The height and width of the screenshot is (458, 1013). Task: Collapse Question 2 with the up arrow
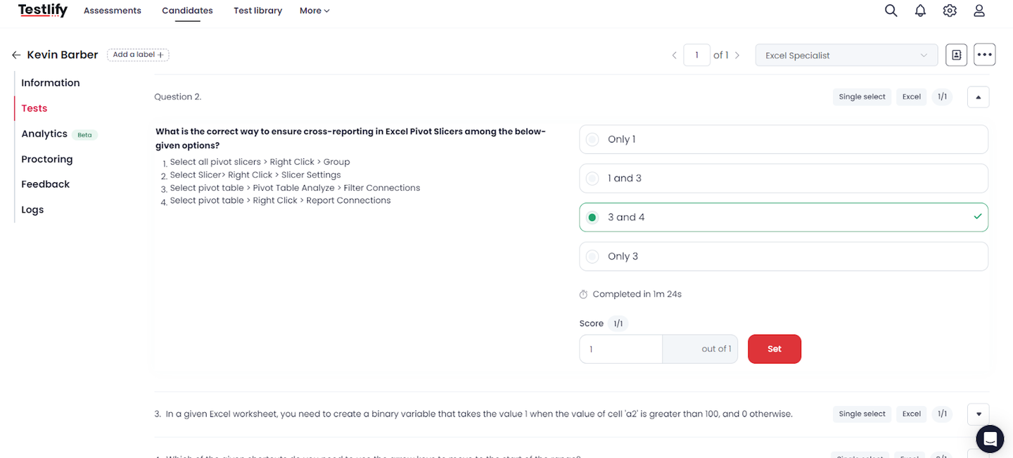[x=978, y=97]
